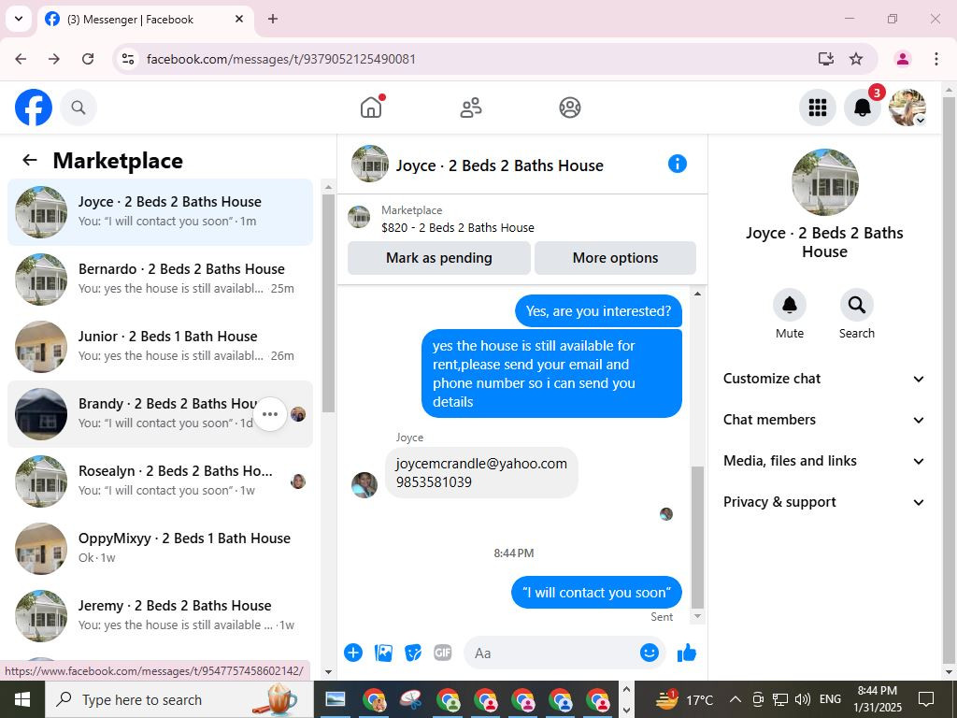Click the browser reload icon
The width and height of the screenshot is (957, 718).
(88, 59)
